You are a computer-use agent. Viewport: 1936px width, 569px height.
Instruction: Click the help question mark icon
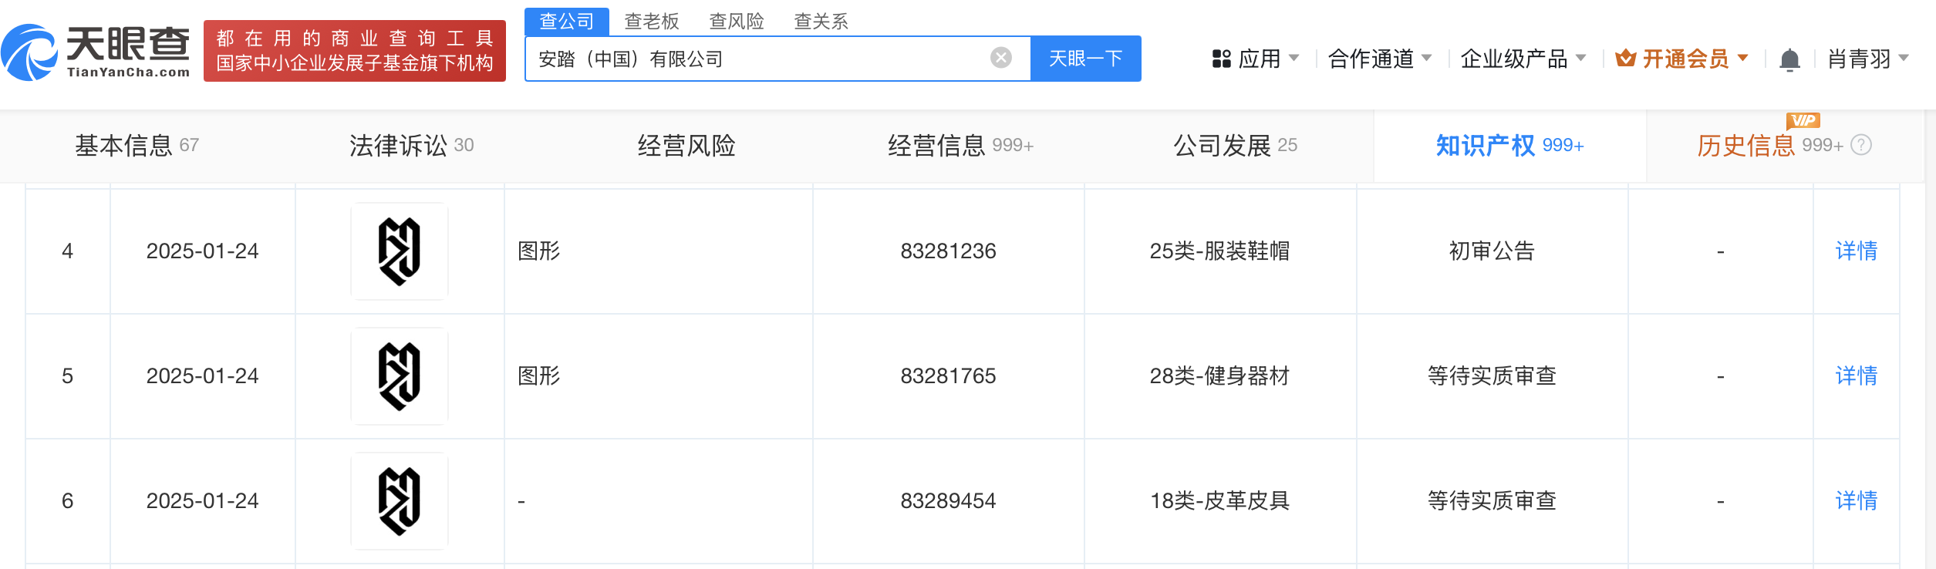coord(1861,145)
